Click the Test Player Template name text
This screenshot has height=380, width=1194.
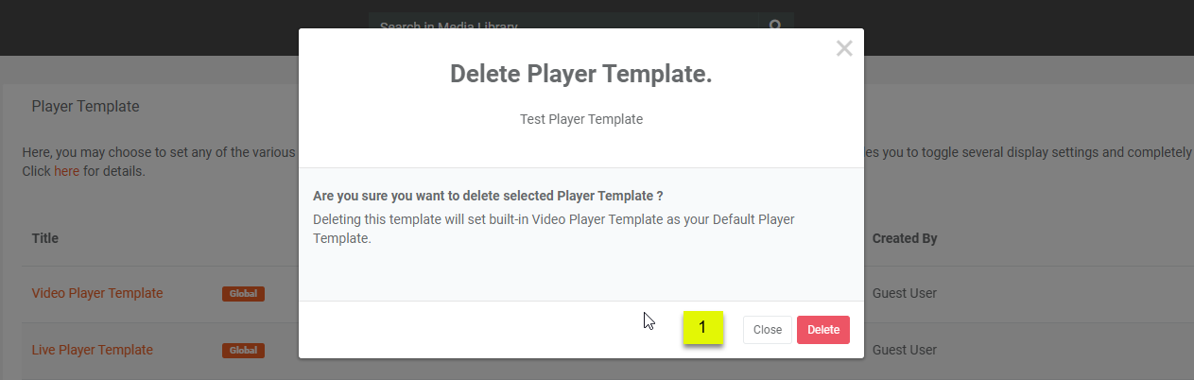point(580,119)
